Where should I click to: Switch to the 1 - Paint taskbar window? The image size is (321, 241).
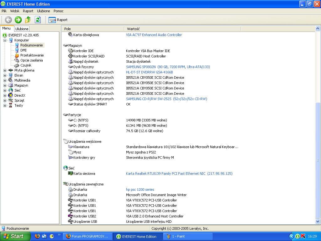click(x=188, y=236)
